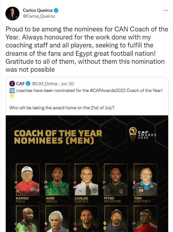The width and height of the screenshot is (173, 232).
Task: Click the Coach of the Year Nominees heading
Action: [58, 137]
